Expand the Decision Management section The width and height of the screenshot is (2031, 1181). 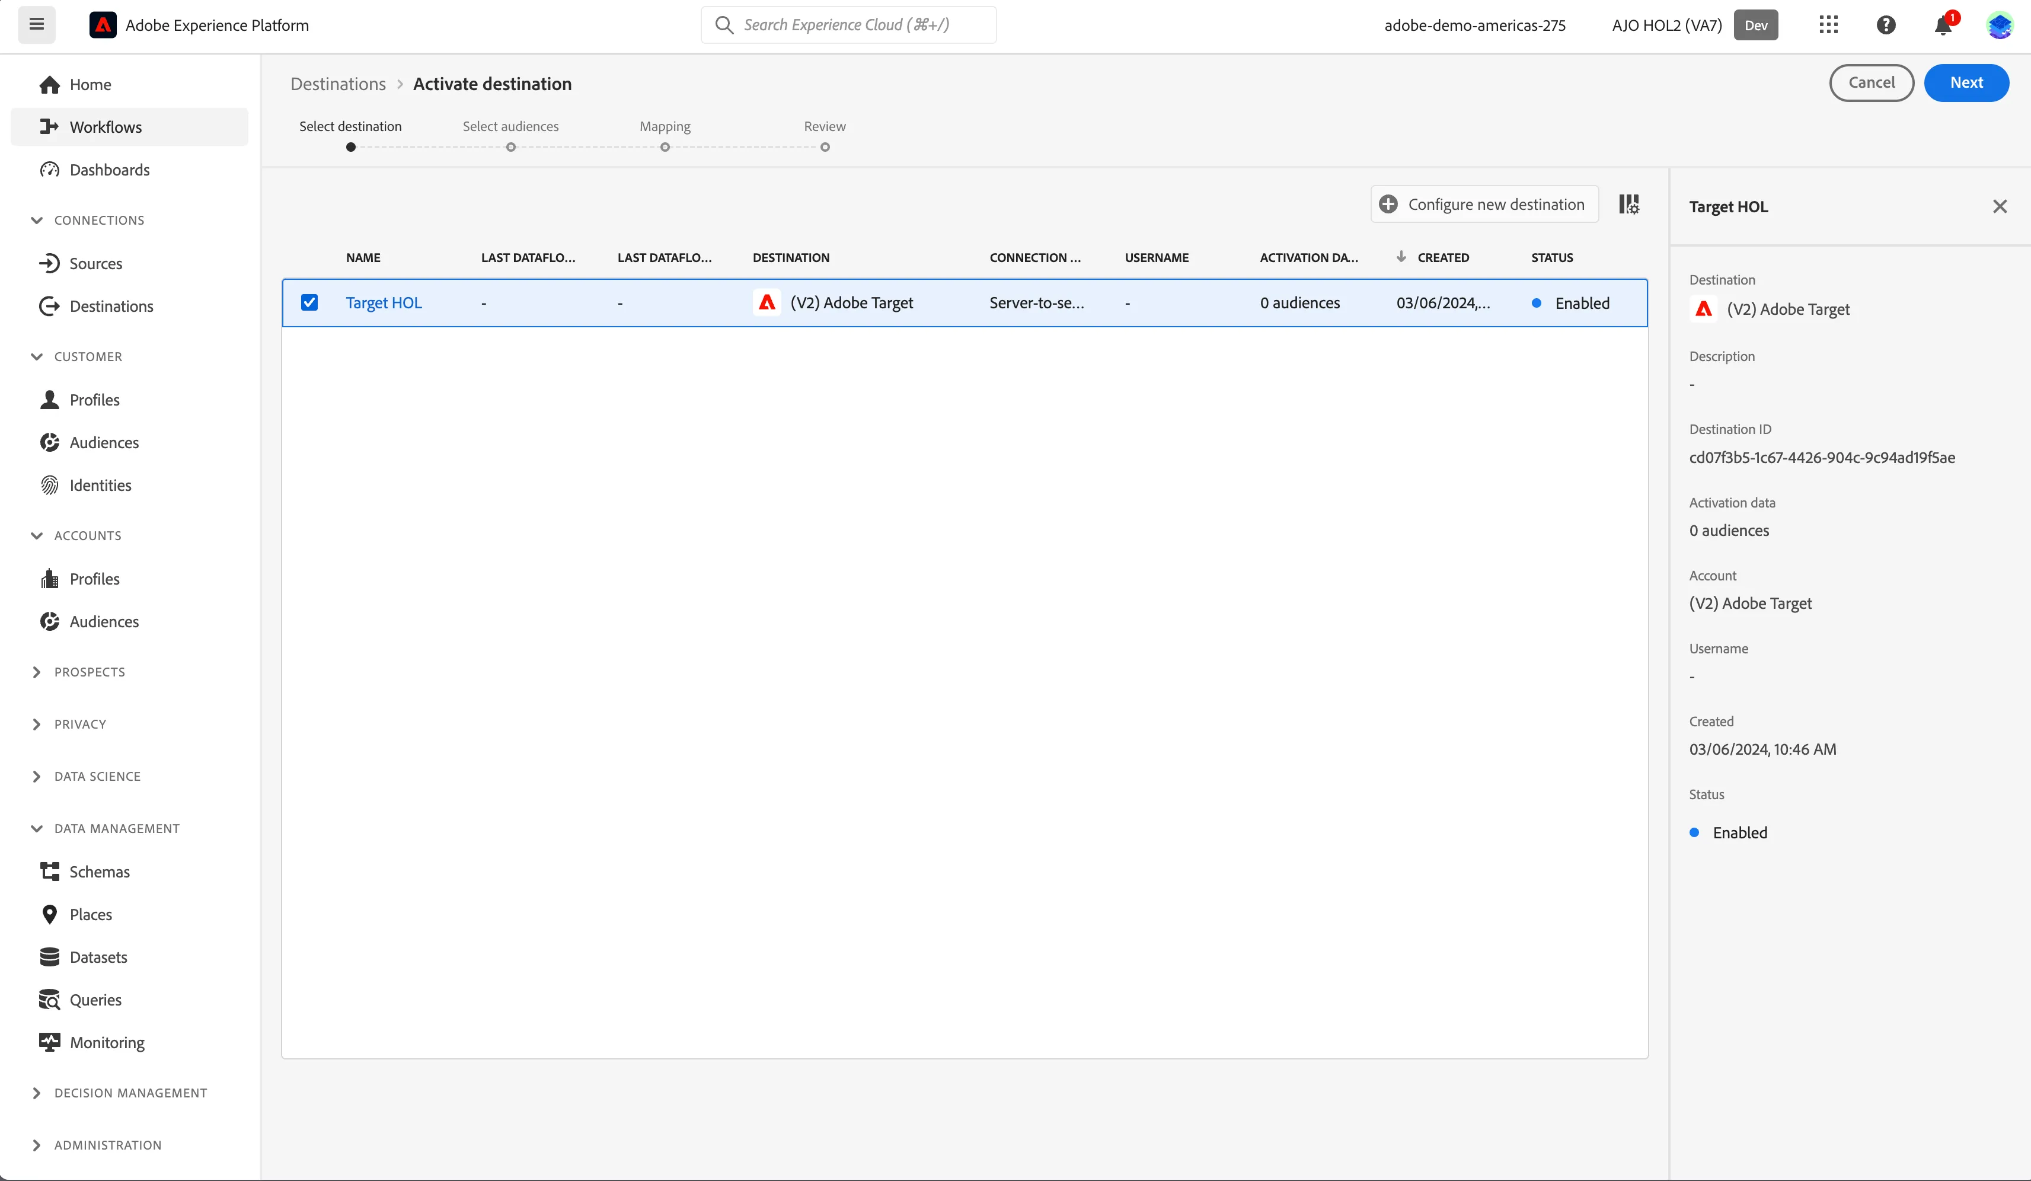[x=119, y=1092]
